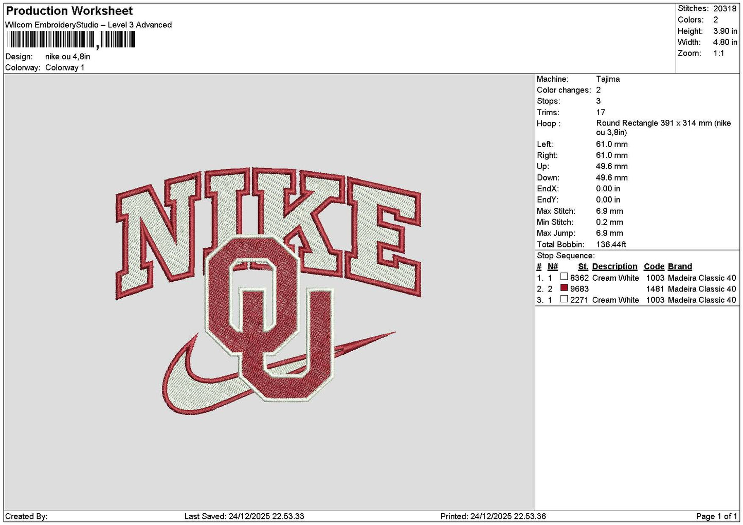
Task: Click the cream swatch in stop row 1
Action: click(564, 277)
